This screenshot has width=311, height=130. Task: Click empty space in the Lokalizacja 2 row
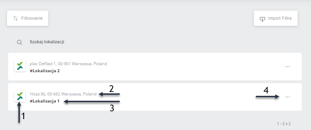point(179,67)
